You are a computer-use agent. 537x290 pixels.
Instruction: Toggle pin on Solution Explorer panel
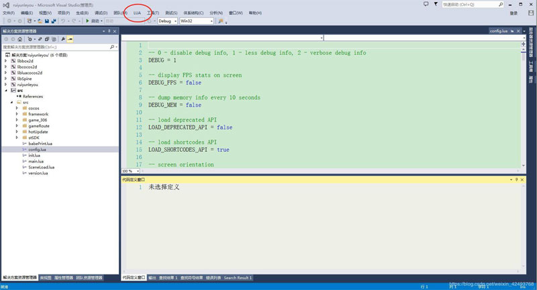click(109, 31)
